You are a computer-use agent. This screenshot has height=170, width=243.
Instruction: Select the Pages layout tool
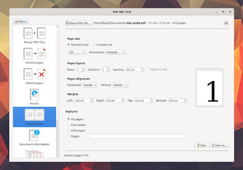[35, 117]
